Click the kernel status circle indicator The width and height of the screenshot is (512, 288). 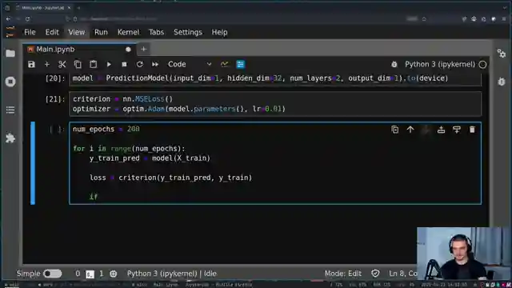(482, 65)
